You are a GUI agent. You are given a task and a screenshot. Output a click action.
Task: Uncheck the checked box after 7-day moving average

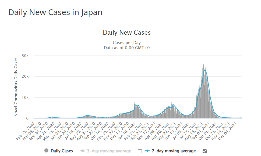point(205,151)
